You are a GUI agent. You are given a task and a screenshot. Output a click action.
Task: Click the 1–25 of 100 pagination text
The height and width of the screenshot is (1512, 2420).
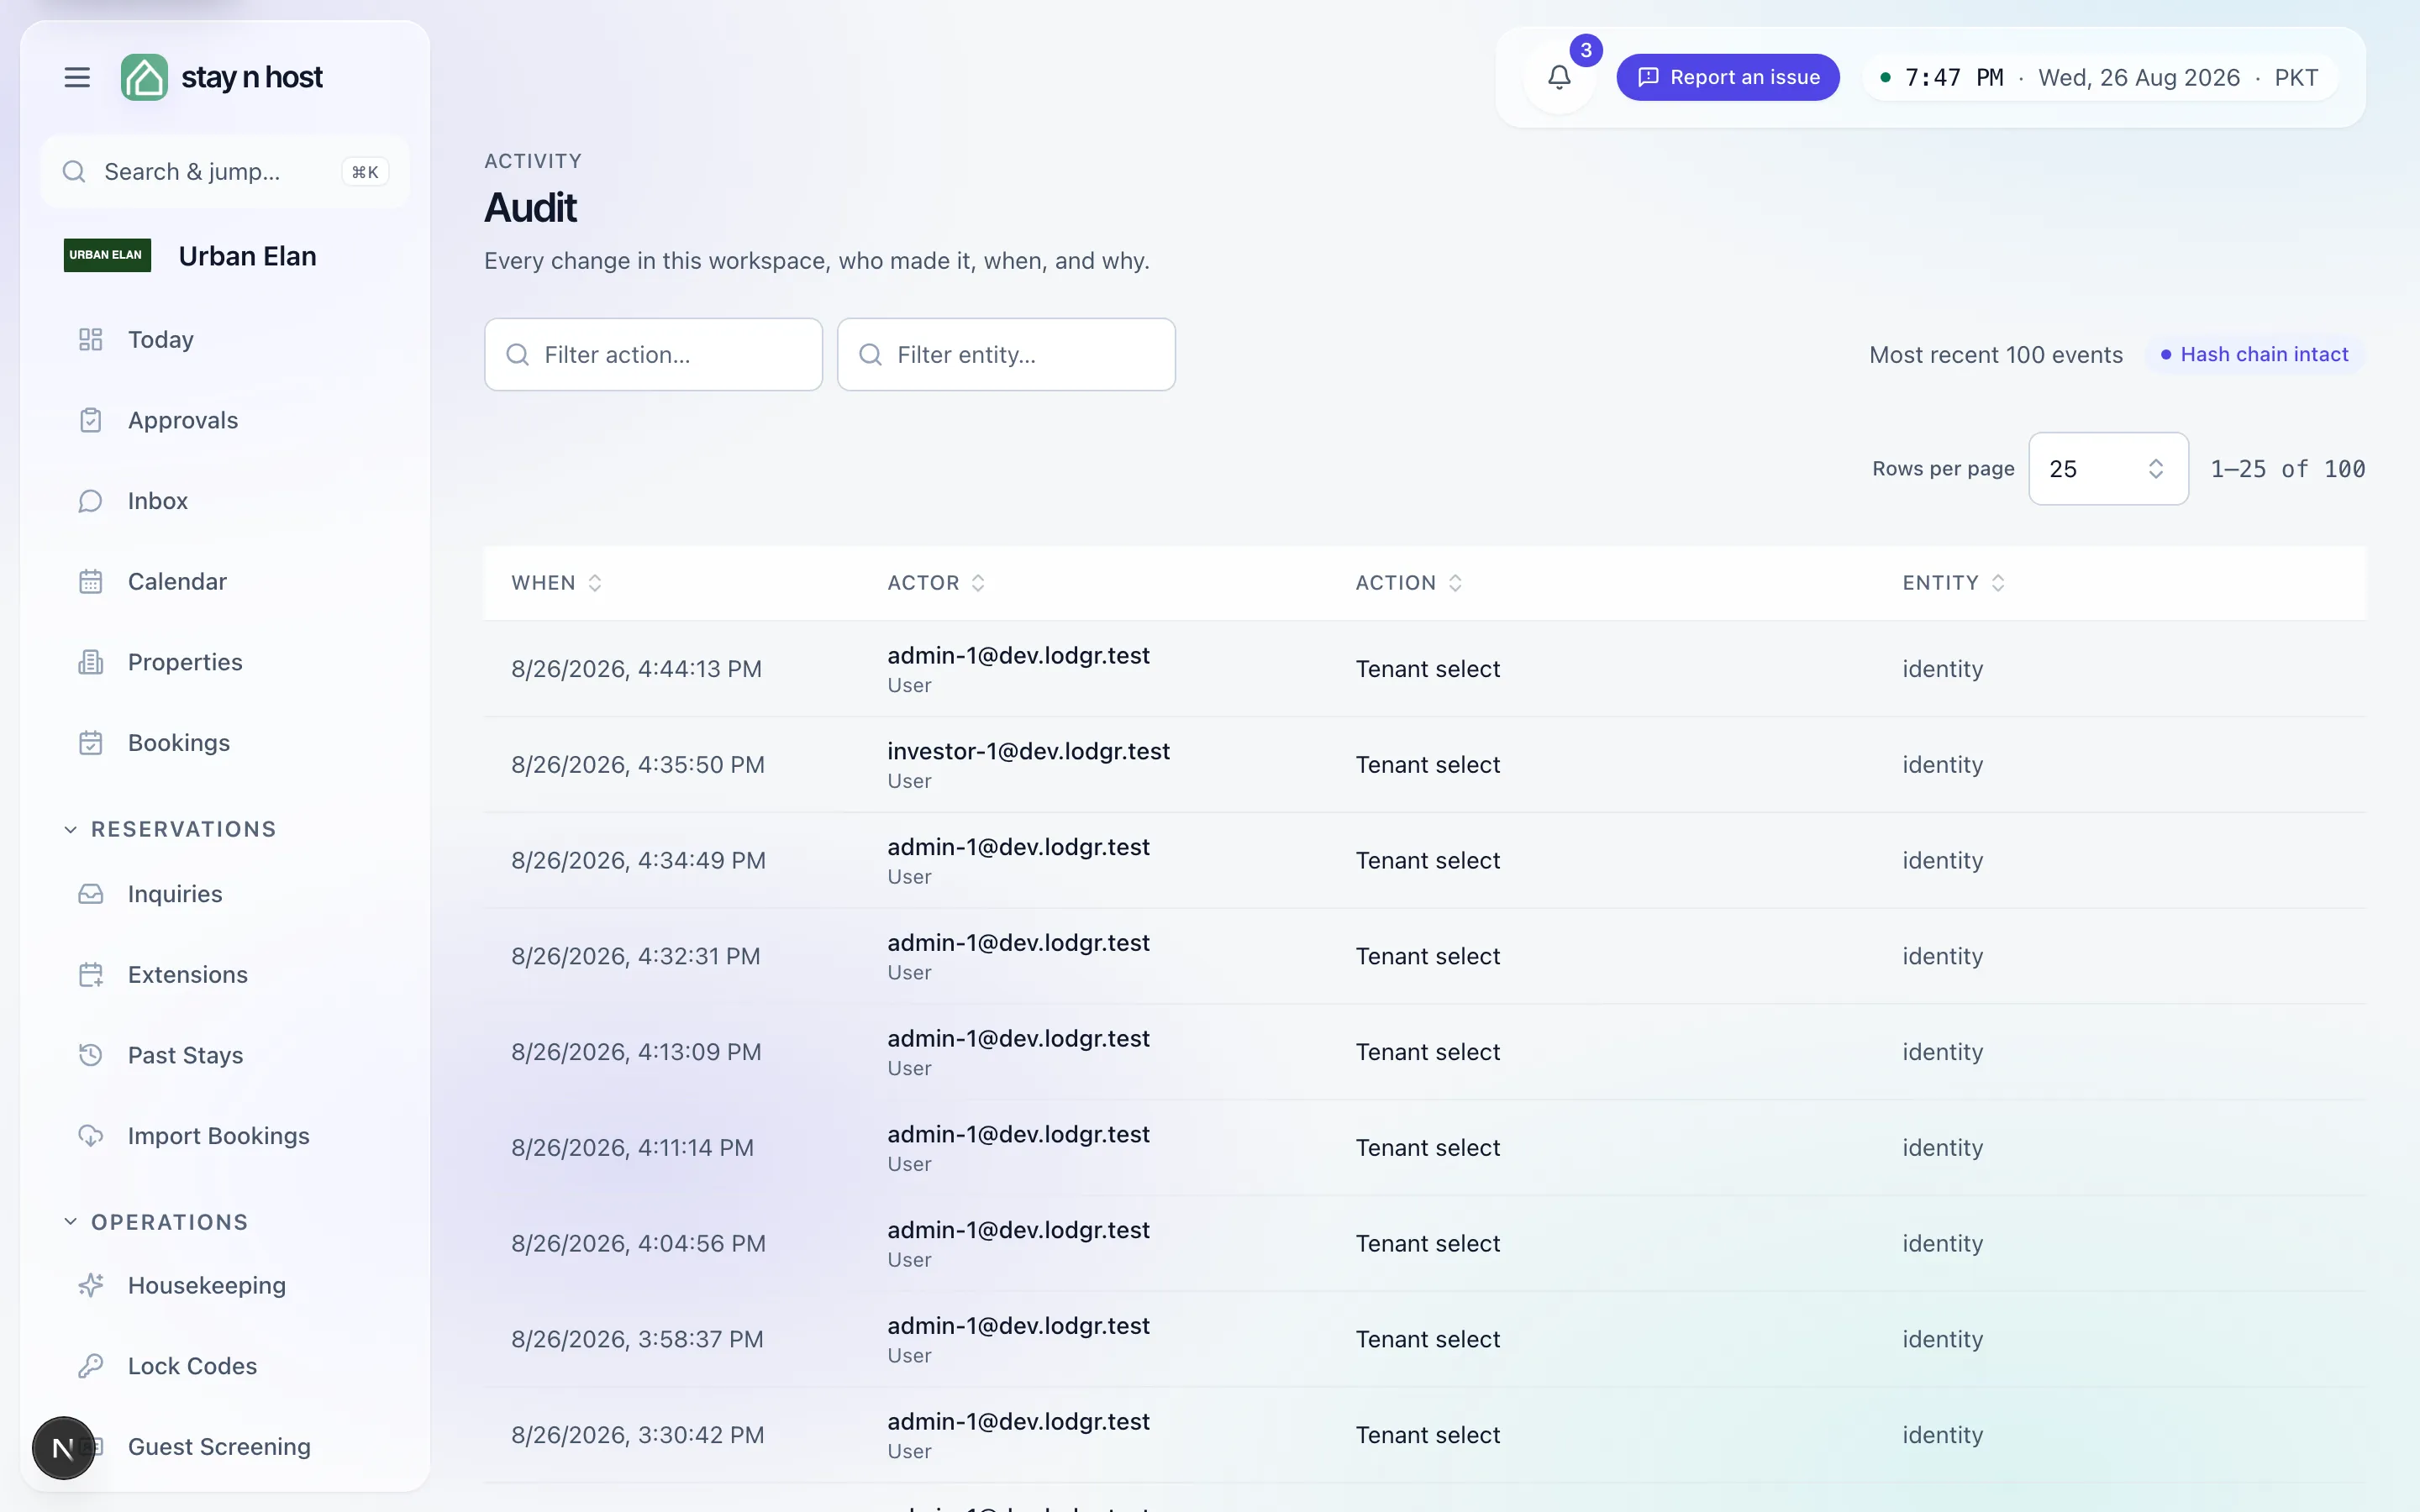pos(2288,469)
